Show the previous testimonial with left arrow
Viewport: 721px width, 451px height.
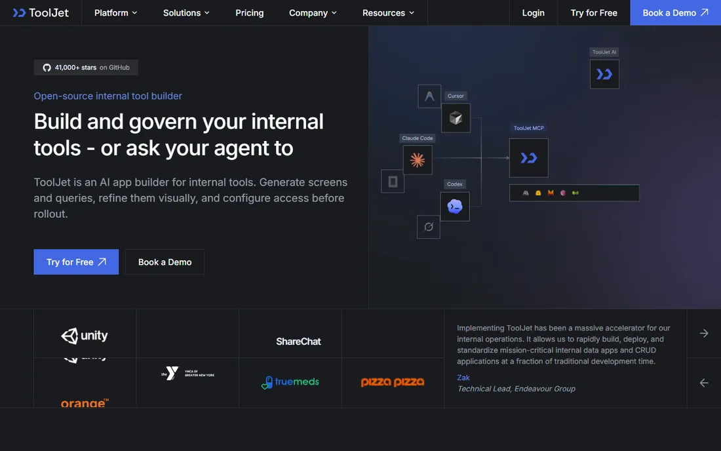pyautogui.click(x=703, y=383)
